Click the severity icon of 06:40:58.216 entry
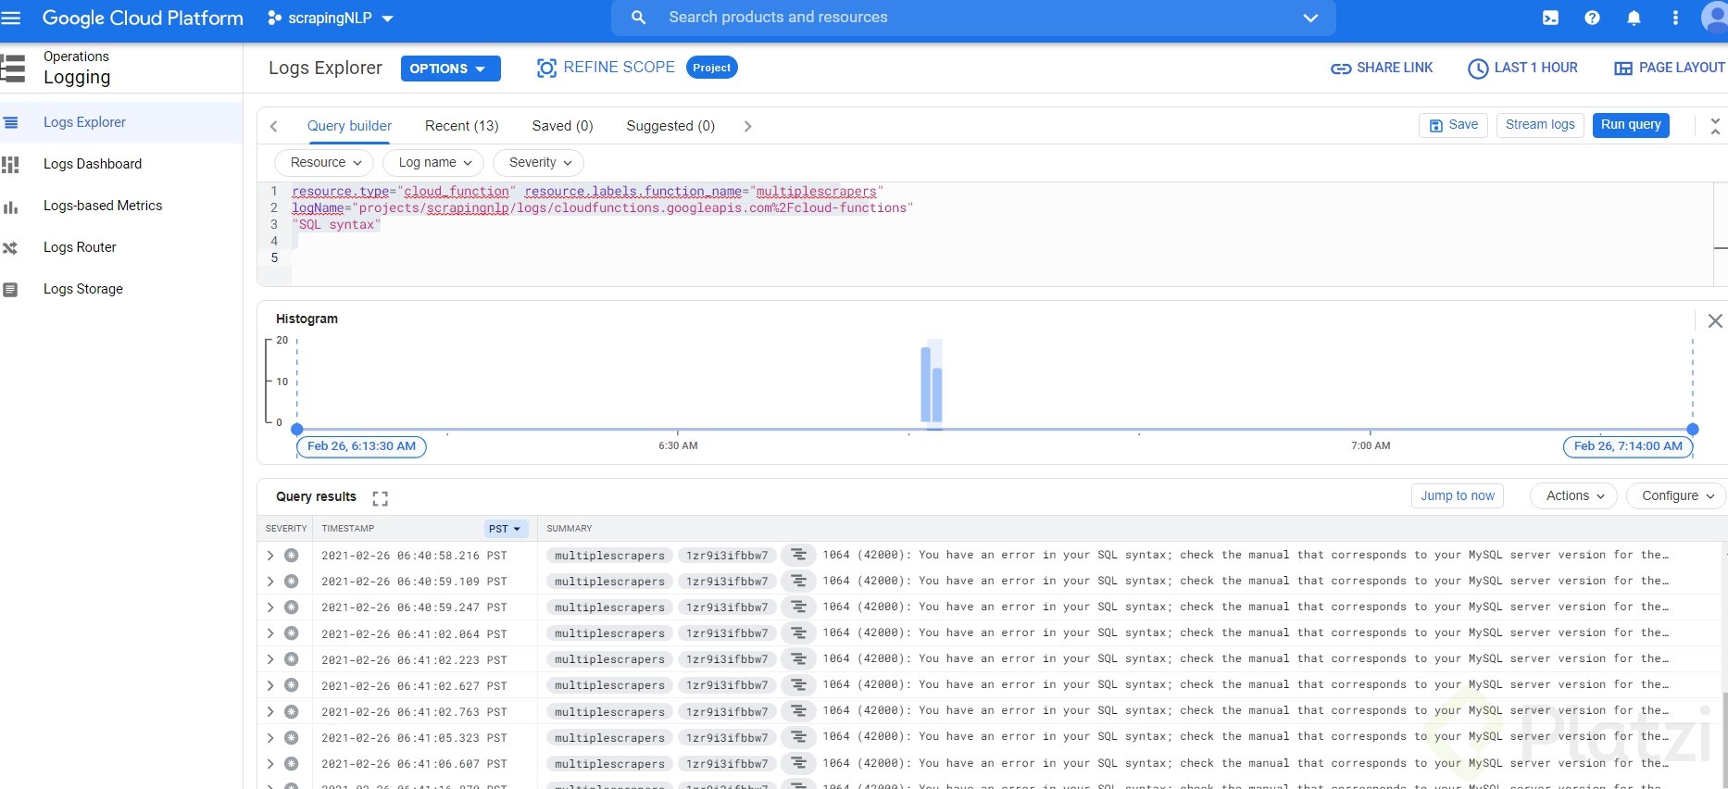The height and width of the screenshot is (789, 1728). coord(291,556)
